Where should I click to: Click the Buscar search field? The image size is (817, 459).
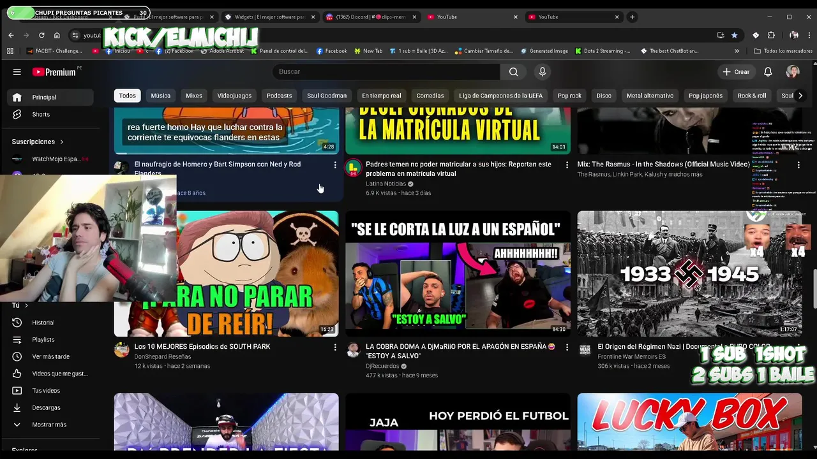(386, 72)
